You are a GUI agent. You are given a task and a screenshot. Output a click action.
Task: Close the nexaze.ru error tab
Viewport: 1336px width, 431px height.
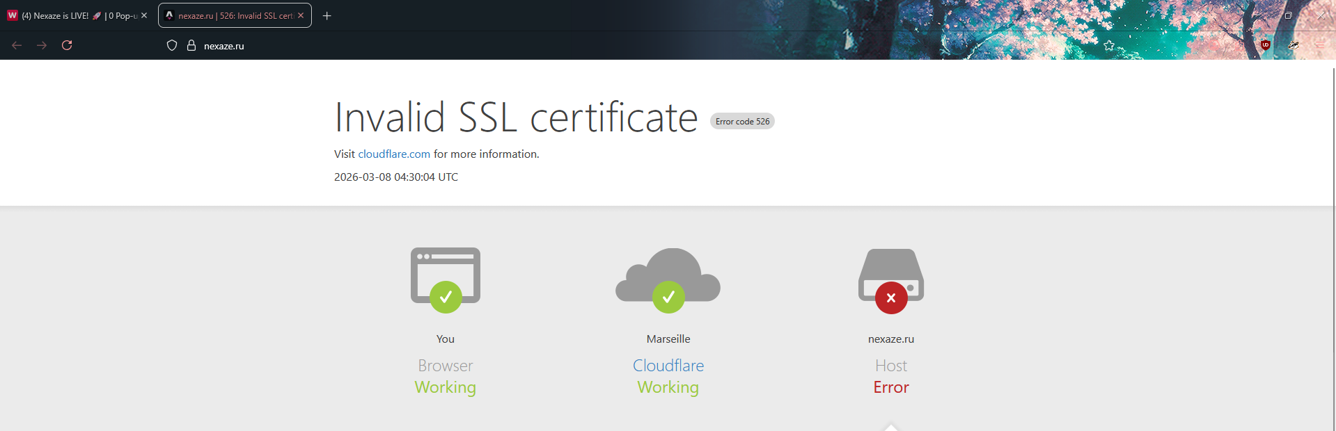301,15
